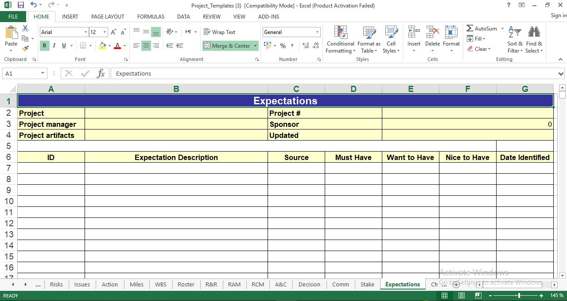Select the Decision sheet tab
567x301 pixels.
(309, 285)
